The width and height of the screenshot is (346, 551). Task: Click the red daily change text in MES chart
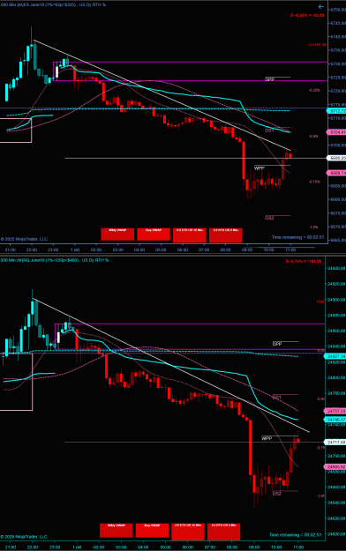coord(307,16)
